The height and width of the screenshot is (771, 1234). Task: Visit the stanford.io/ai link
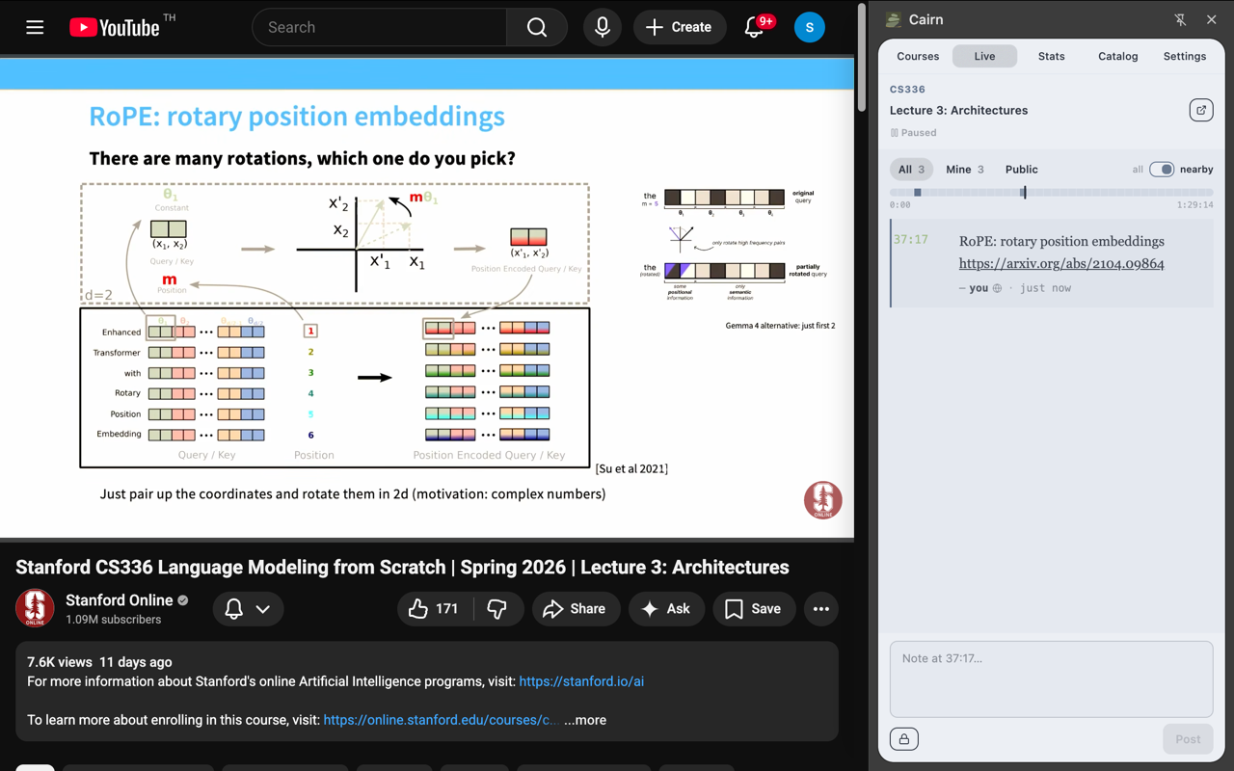[581, 680]
